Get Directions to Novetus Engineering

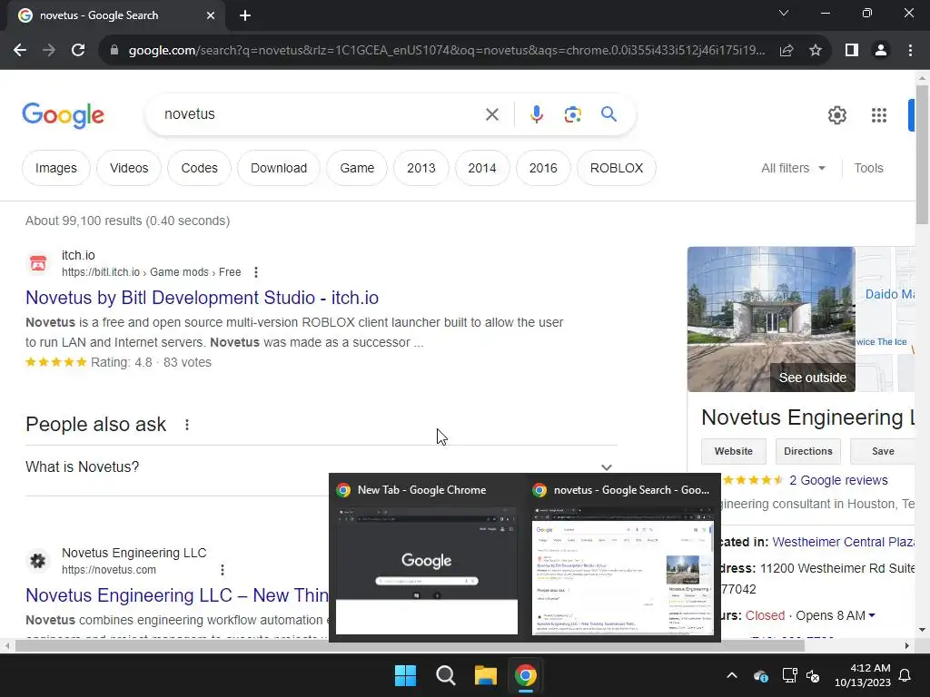click(807, 451)
